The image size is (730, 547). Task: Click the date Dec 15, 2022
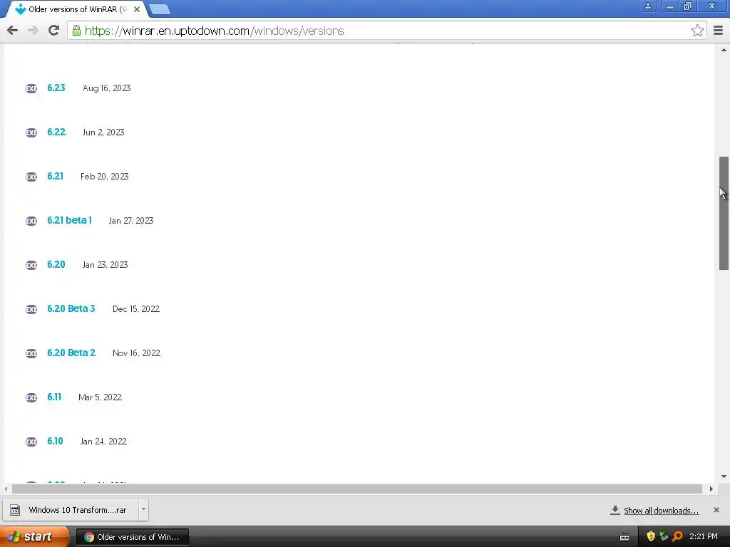click(x=136, y=309)
